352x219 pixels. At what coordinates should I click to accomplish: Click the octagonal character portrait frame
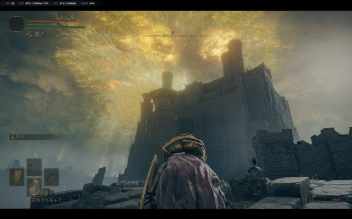[17, 24]
